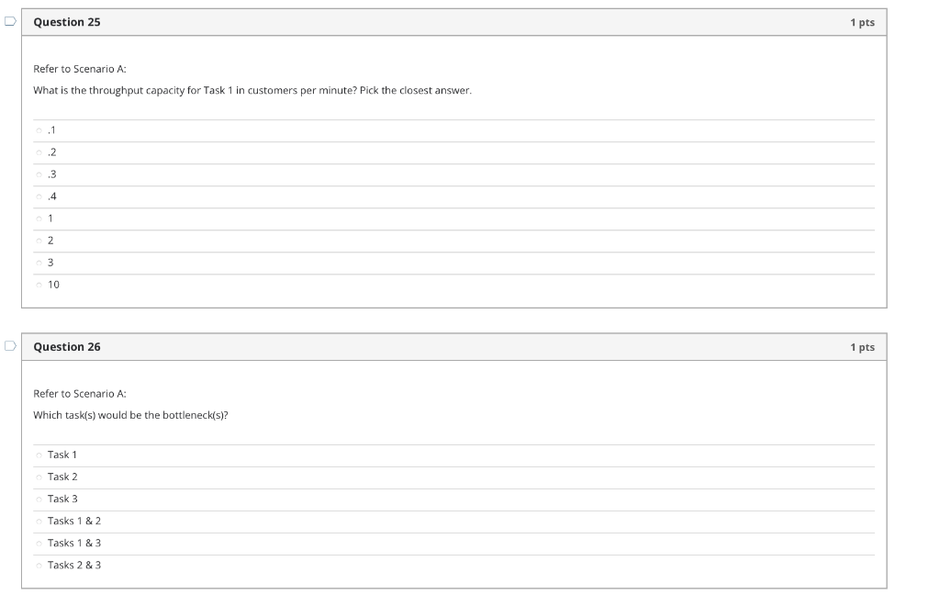Choose Tasks 2 & 3 option
The width and height of the screenshot is (940, 606).
coord(39,566)
